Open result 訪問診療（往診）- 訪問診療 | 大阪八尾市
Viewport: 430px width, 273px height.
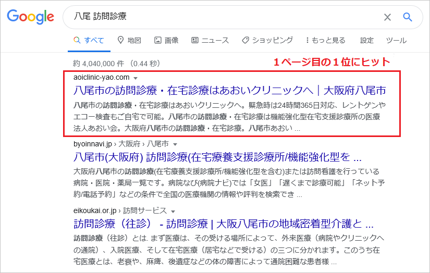[x=224, y=224]
